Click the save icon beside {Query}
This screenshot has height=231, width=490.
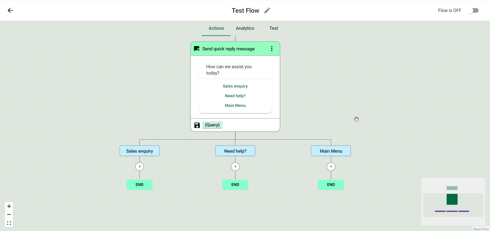[x=197, y=125]
